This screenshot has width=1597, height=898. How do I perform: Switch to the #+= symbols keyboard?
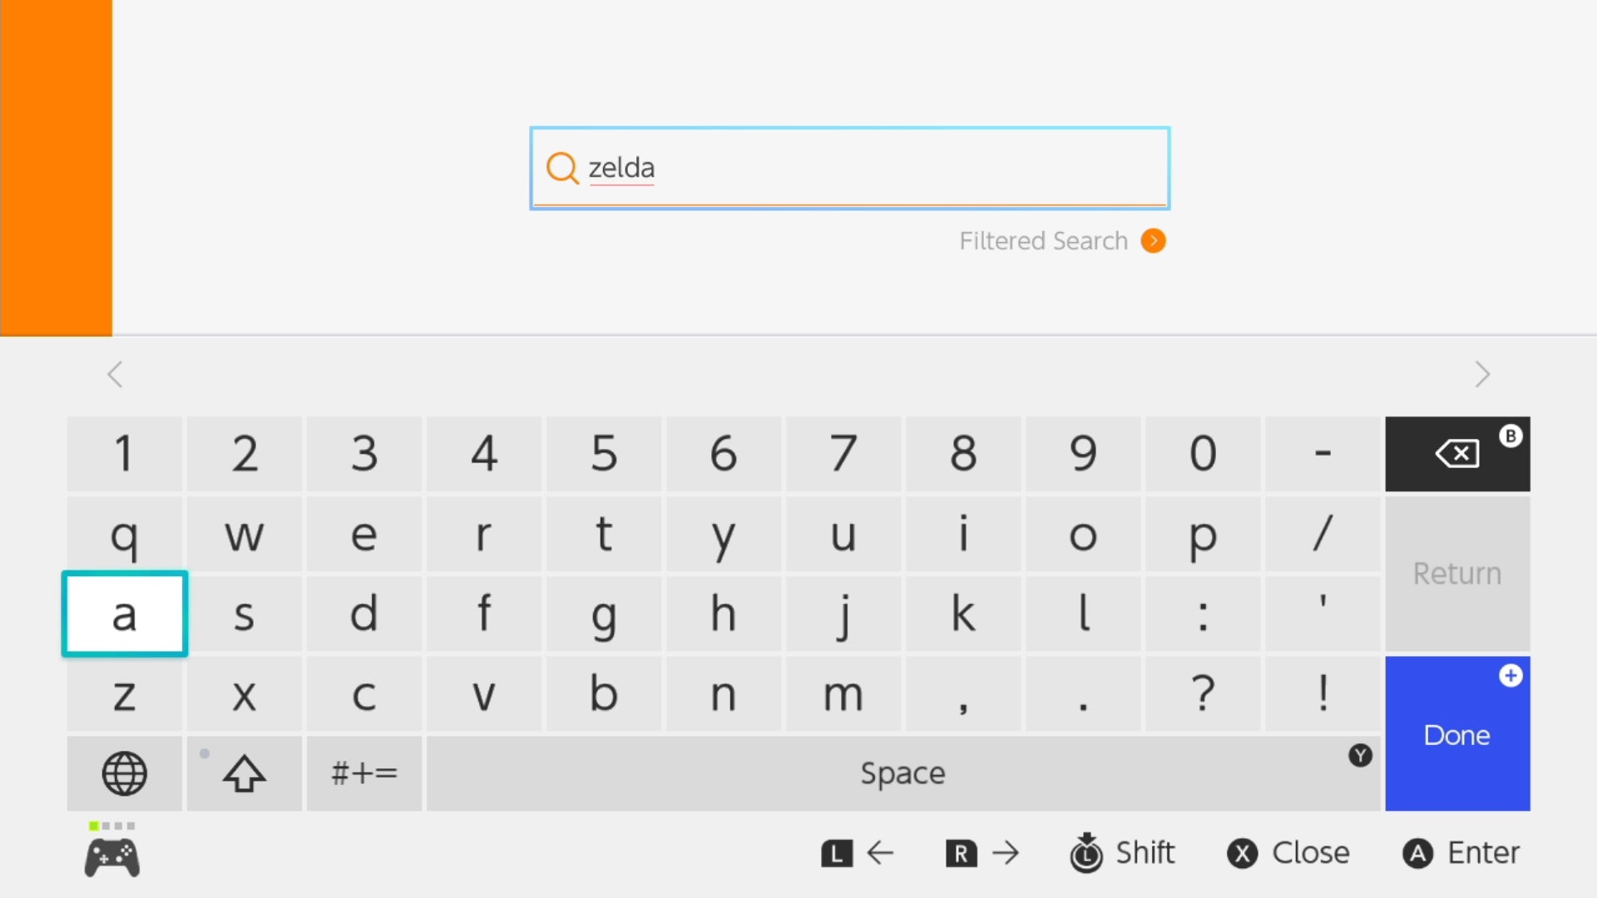click(364, 773)
